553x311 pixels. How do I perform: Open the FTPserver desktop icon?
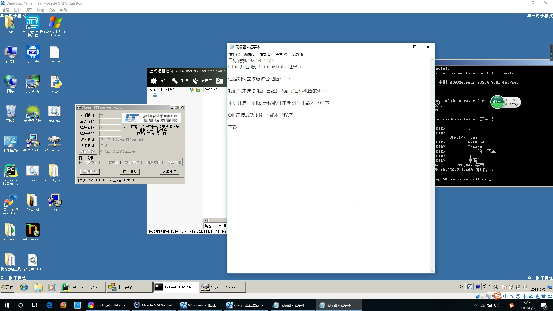click(54, 143)
